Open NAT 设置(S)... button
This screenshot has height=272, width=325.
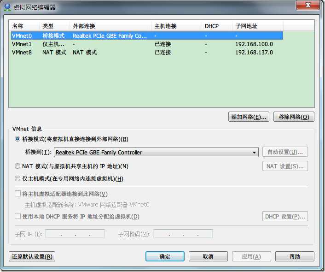[285, 166]
